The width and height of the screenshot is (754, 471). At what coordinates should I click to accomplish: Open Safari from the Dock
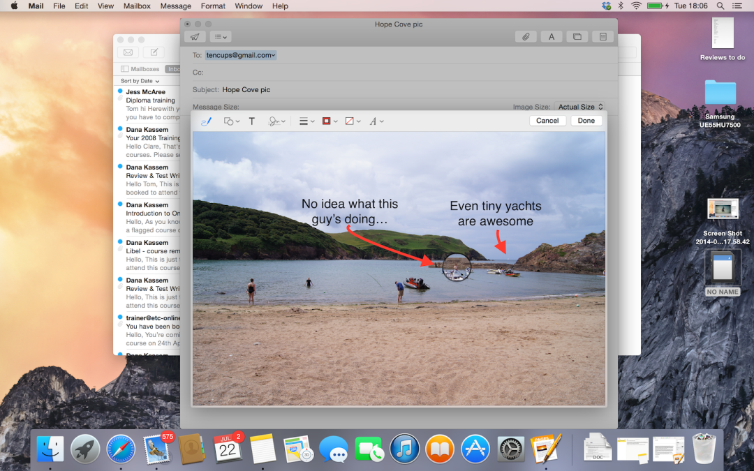(121, 450)
